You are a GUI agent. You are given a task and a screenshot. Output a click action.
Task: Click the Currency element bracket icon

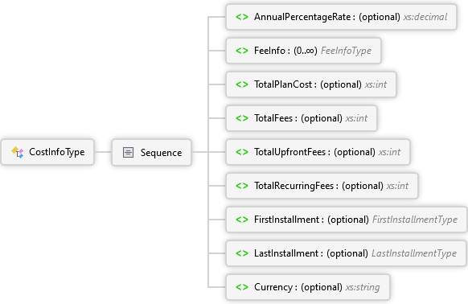[242, 287]
